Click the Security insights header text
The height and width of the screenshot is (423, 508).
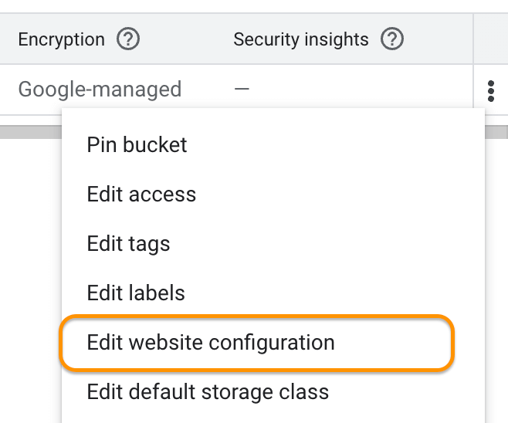pyautogui.click(x=301, y=39)
